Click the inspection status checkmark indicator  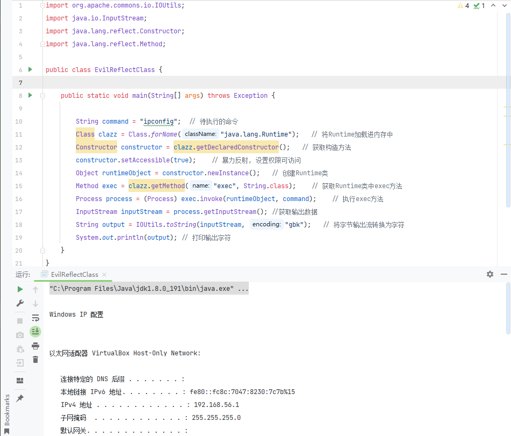[x=477, y=5]
